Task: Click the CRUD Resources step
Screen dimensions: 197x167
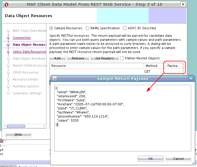Action: [x=26, y=72]
